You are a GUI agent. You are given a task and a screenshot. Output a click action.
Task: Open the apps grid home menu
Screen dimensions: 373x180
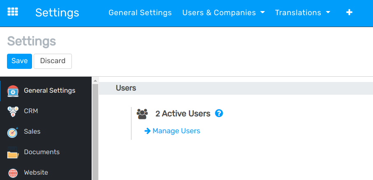[x=13, y=12]
